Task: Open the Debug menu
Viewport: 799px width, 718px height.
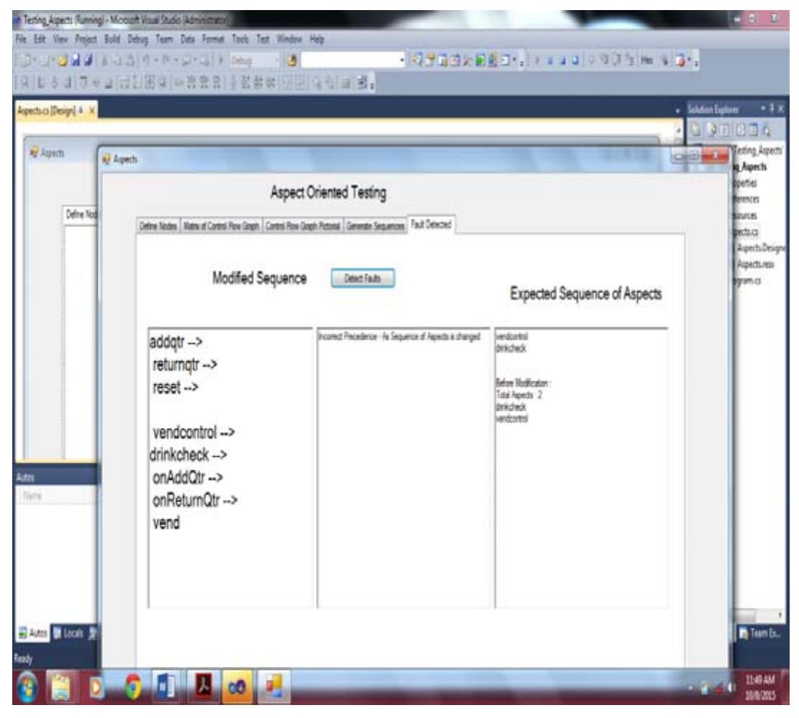Action: pos(137,40)
